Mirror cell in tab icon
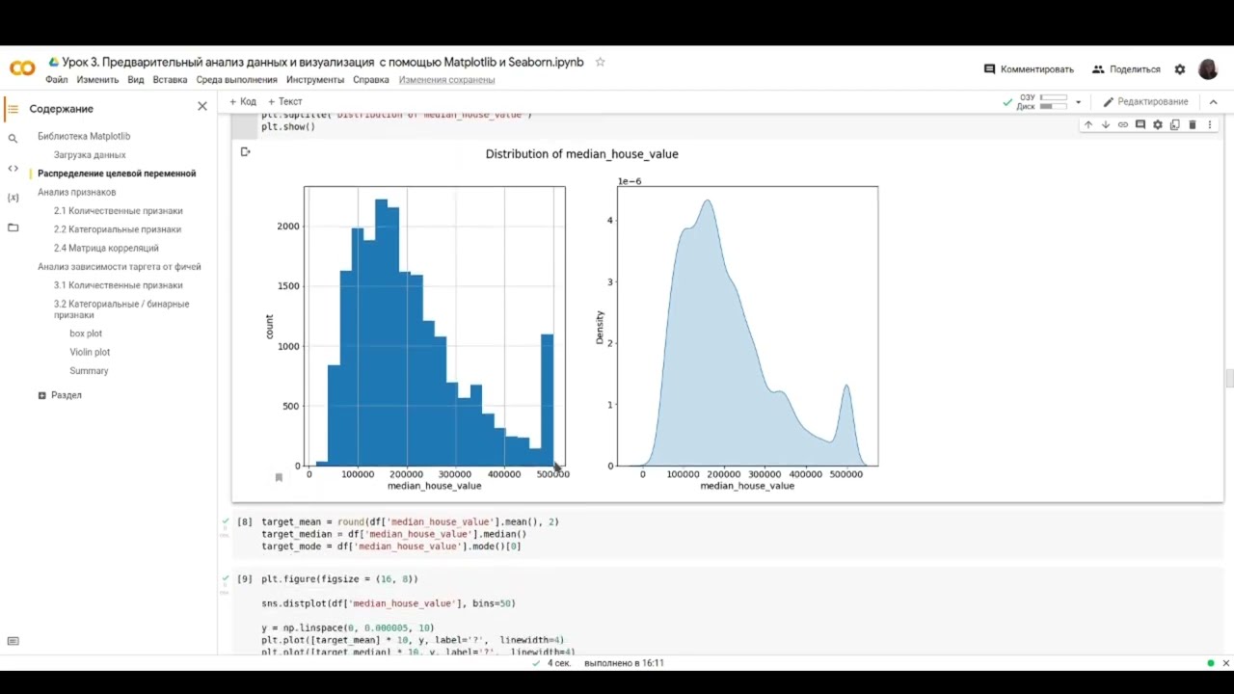 [x=1175, y=124]
